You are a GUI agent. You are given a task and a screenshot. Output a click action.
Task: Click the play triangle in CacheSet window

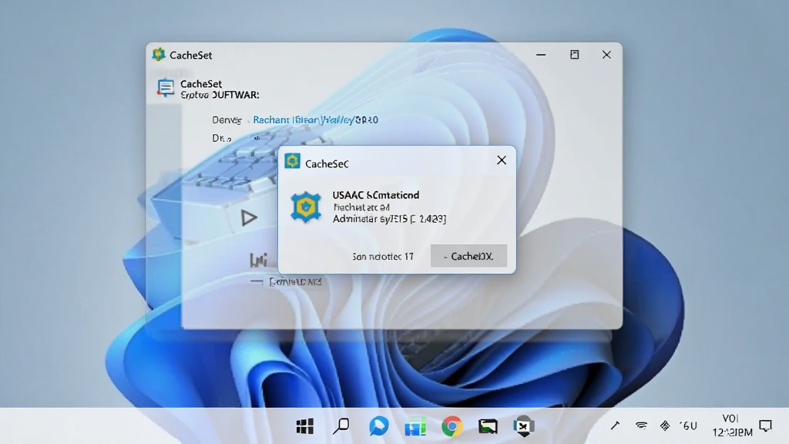pos(249,217)
